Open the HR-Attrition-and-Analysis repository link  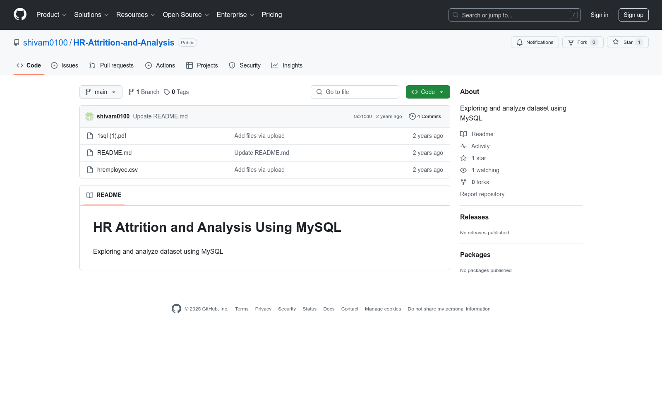coord(124,43)
